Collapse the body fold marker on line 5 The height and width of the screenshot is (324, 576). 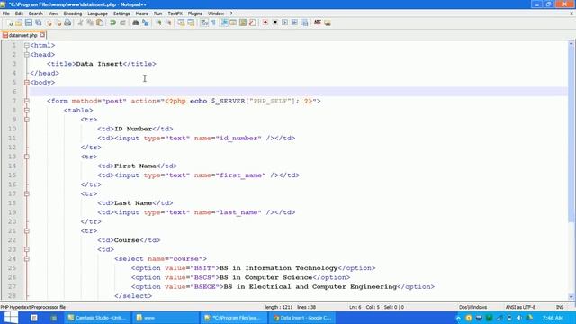click(26, 83)
